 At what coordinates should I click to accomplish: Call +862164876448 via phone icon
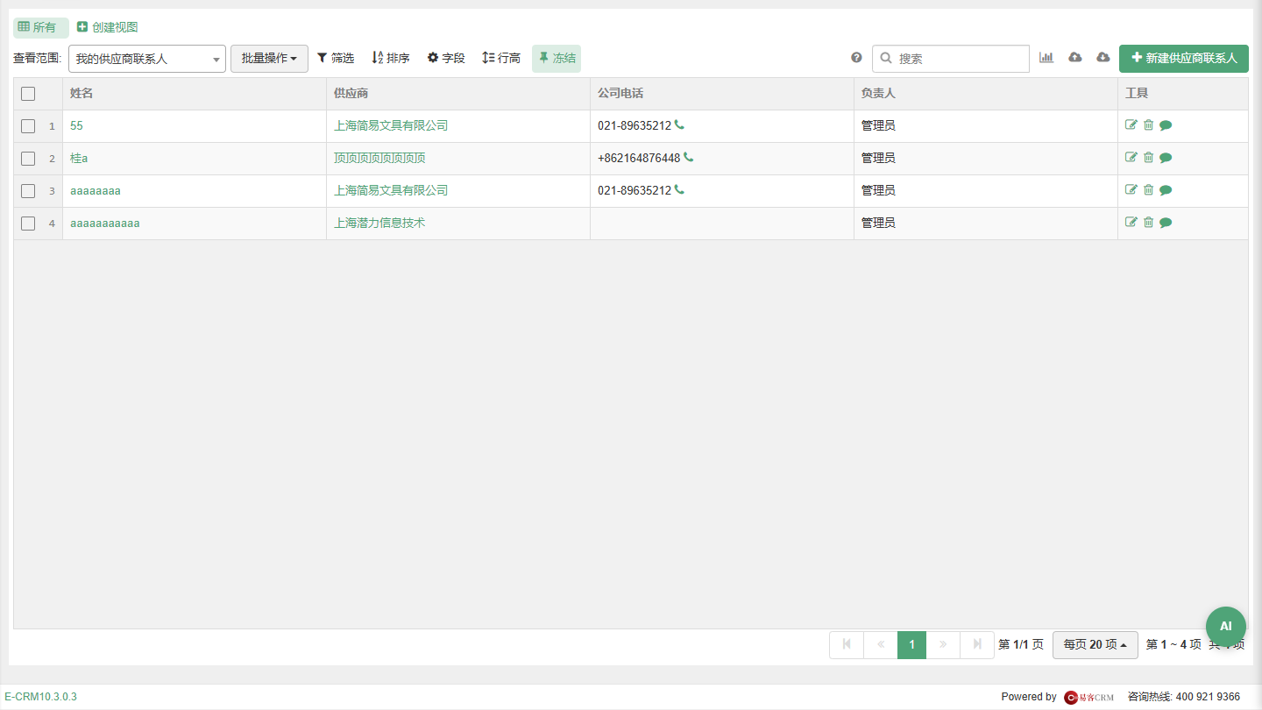point(688,158)
